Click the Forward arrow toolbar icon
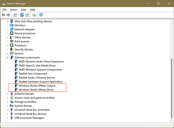Viewport: 174px width, 128px height. click(8, 15)
